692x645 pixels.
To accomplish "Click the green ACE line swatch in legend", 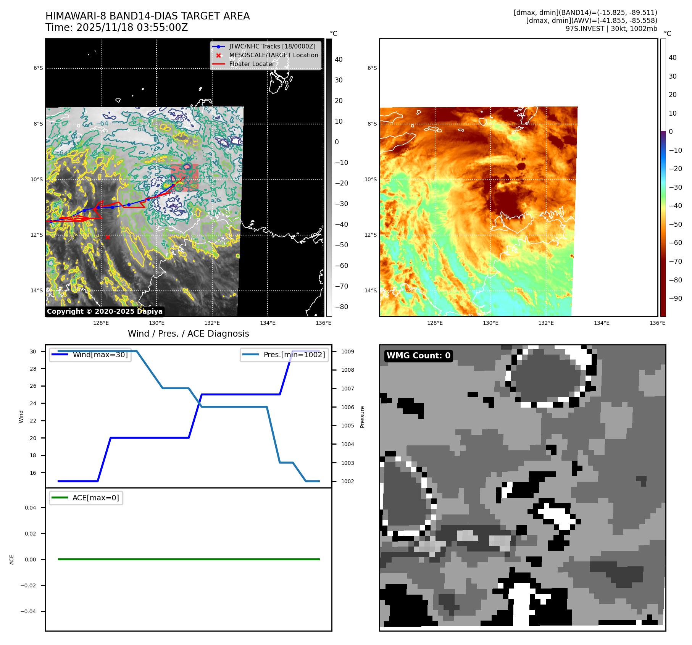I will [60, 498].
